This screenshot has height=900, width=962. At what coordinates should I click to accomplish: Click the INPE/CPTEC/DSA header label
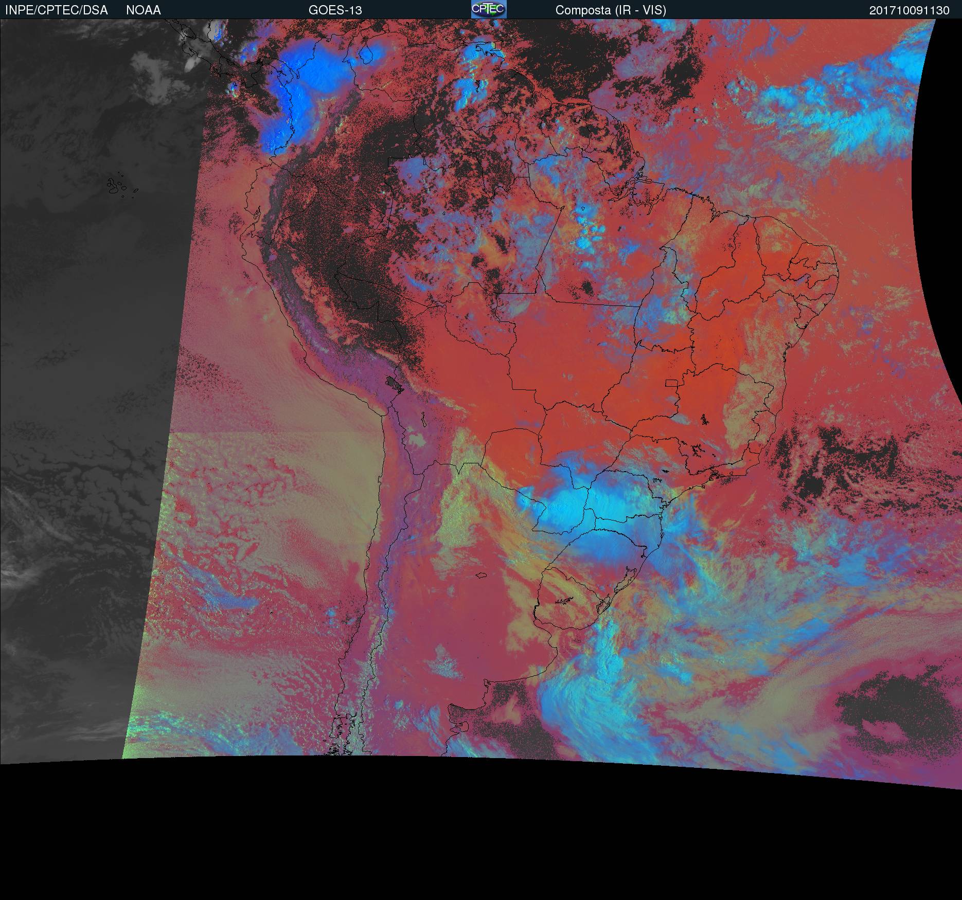click(x=56, y=10)
